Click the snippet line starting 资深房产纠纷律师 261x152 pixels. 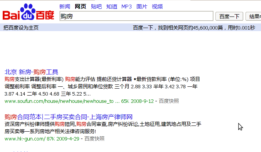(103, 124)
